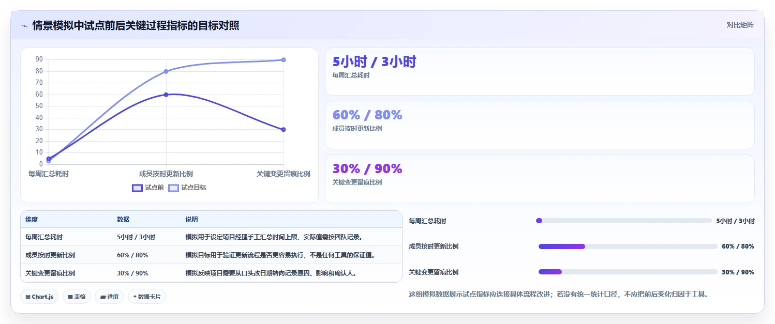The image size is (775, 324).
Task: Click the 成员按时更新比例 caption in the stat card
Action: point(357,129)
